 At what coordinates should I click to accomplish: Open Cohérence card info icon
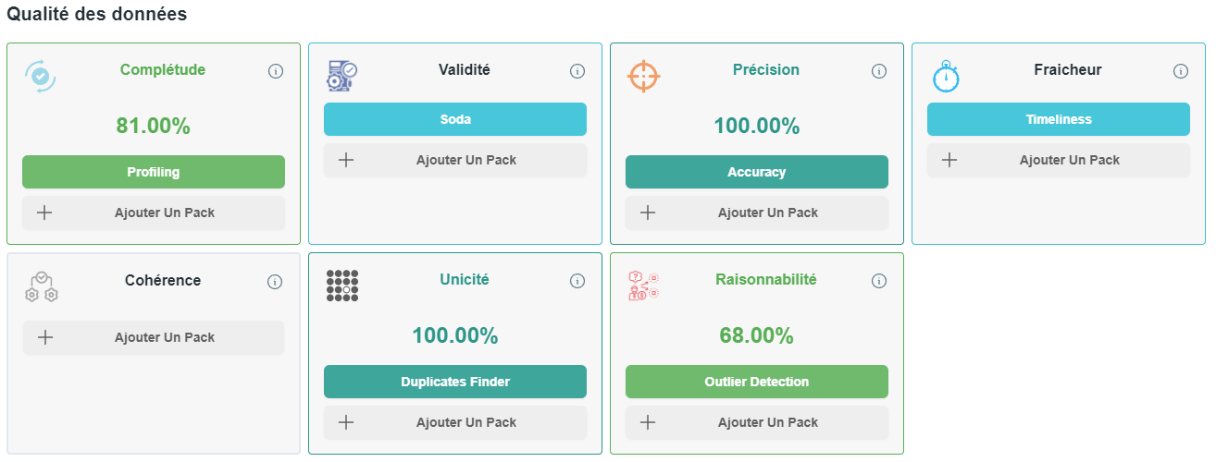point(276,282)
